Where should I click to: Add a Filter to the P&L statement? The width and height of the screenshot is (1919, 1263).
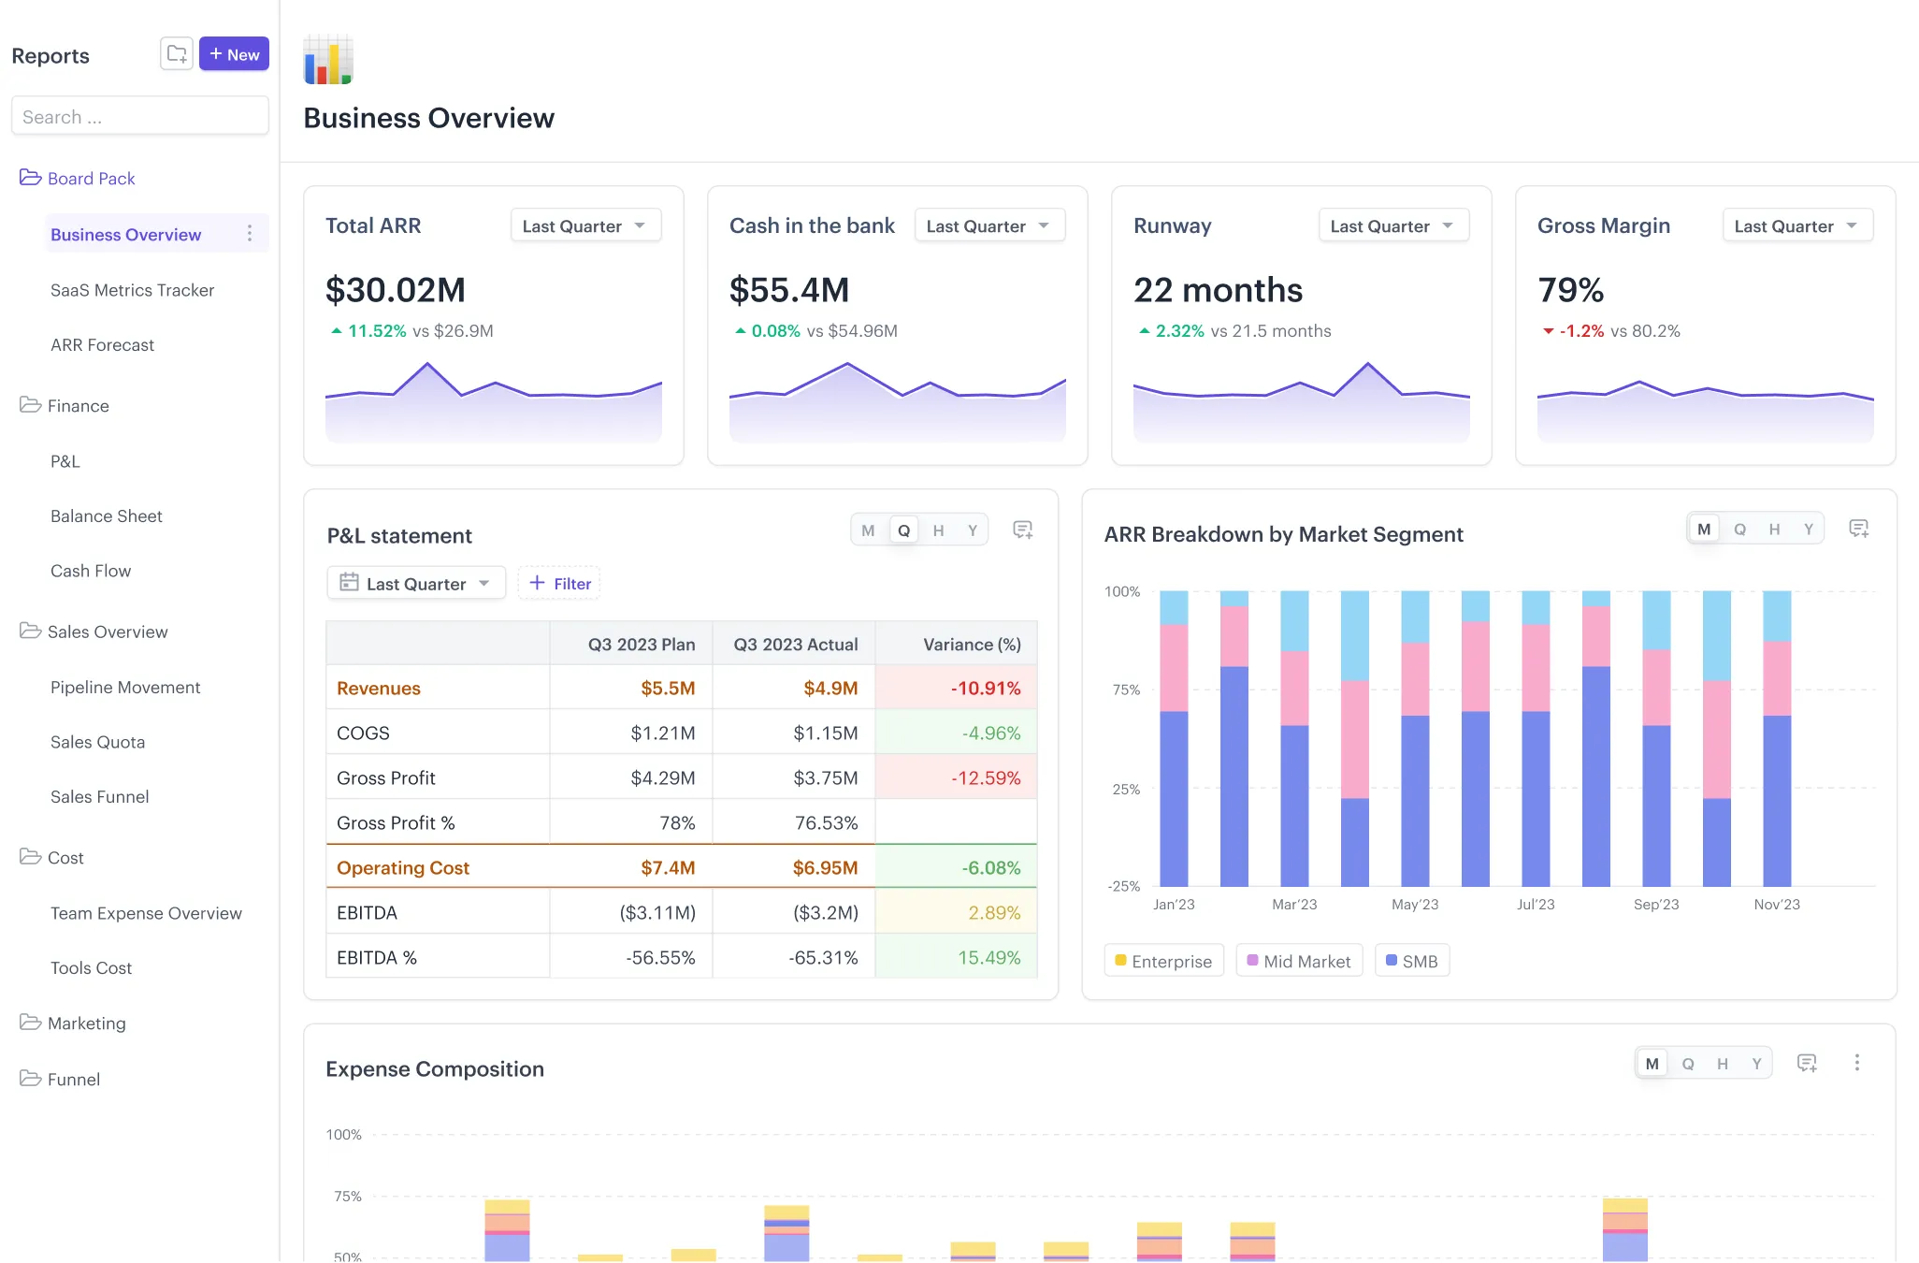(558, 582)
